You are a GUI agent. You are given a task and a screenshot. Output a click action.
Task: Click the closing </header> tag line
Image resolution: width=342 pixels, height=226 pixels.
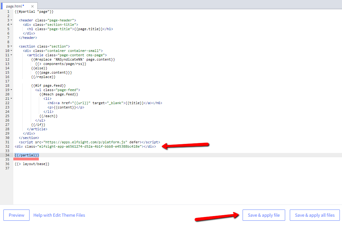pyautogui.click(x=28, y=38)
